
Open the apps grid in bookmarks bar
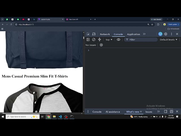[x=2, y=29]
